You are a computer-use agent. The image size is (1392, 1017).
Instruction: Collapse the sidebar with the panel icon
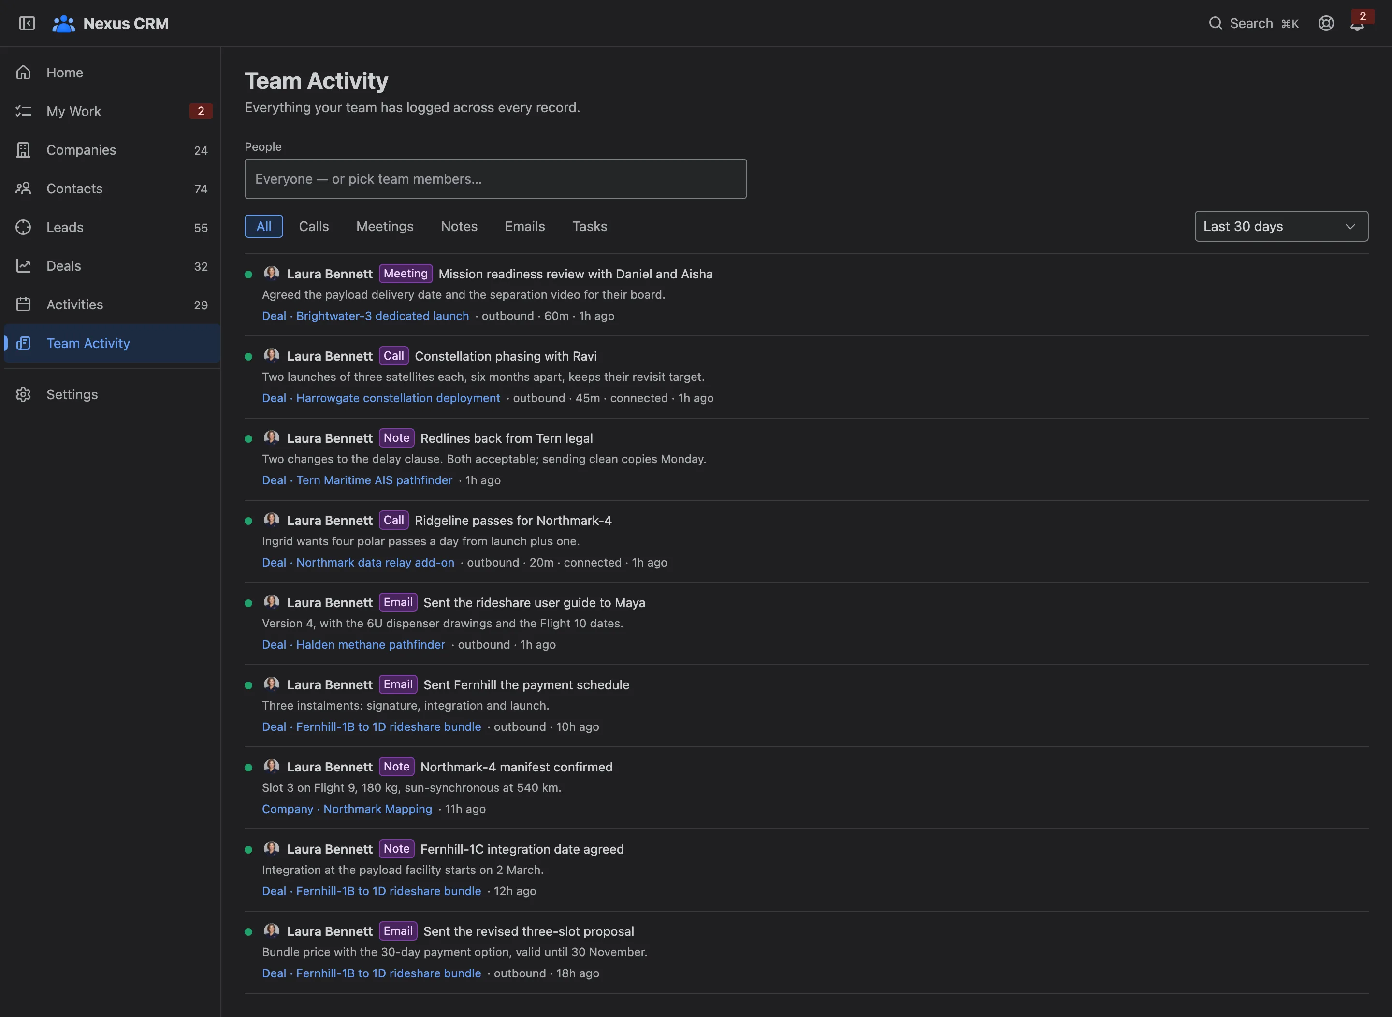click(27, 23)
